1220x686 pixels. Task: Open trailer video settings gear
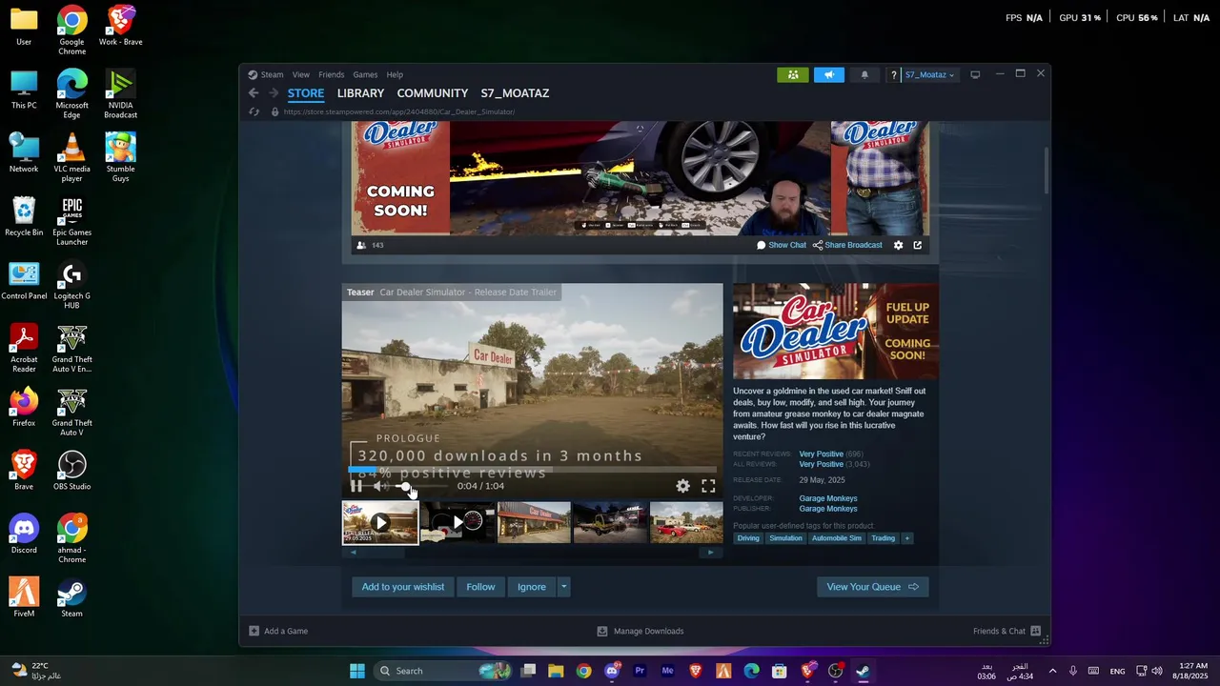pos(682,486)
